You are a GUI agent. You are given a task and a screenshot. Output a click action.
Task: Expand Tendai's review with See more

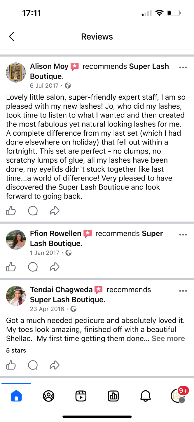(168, 338)
